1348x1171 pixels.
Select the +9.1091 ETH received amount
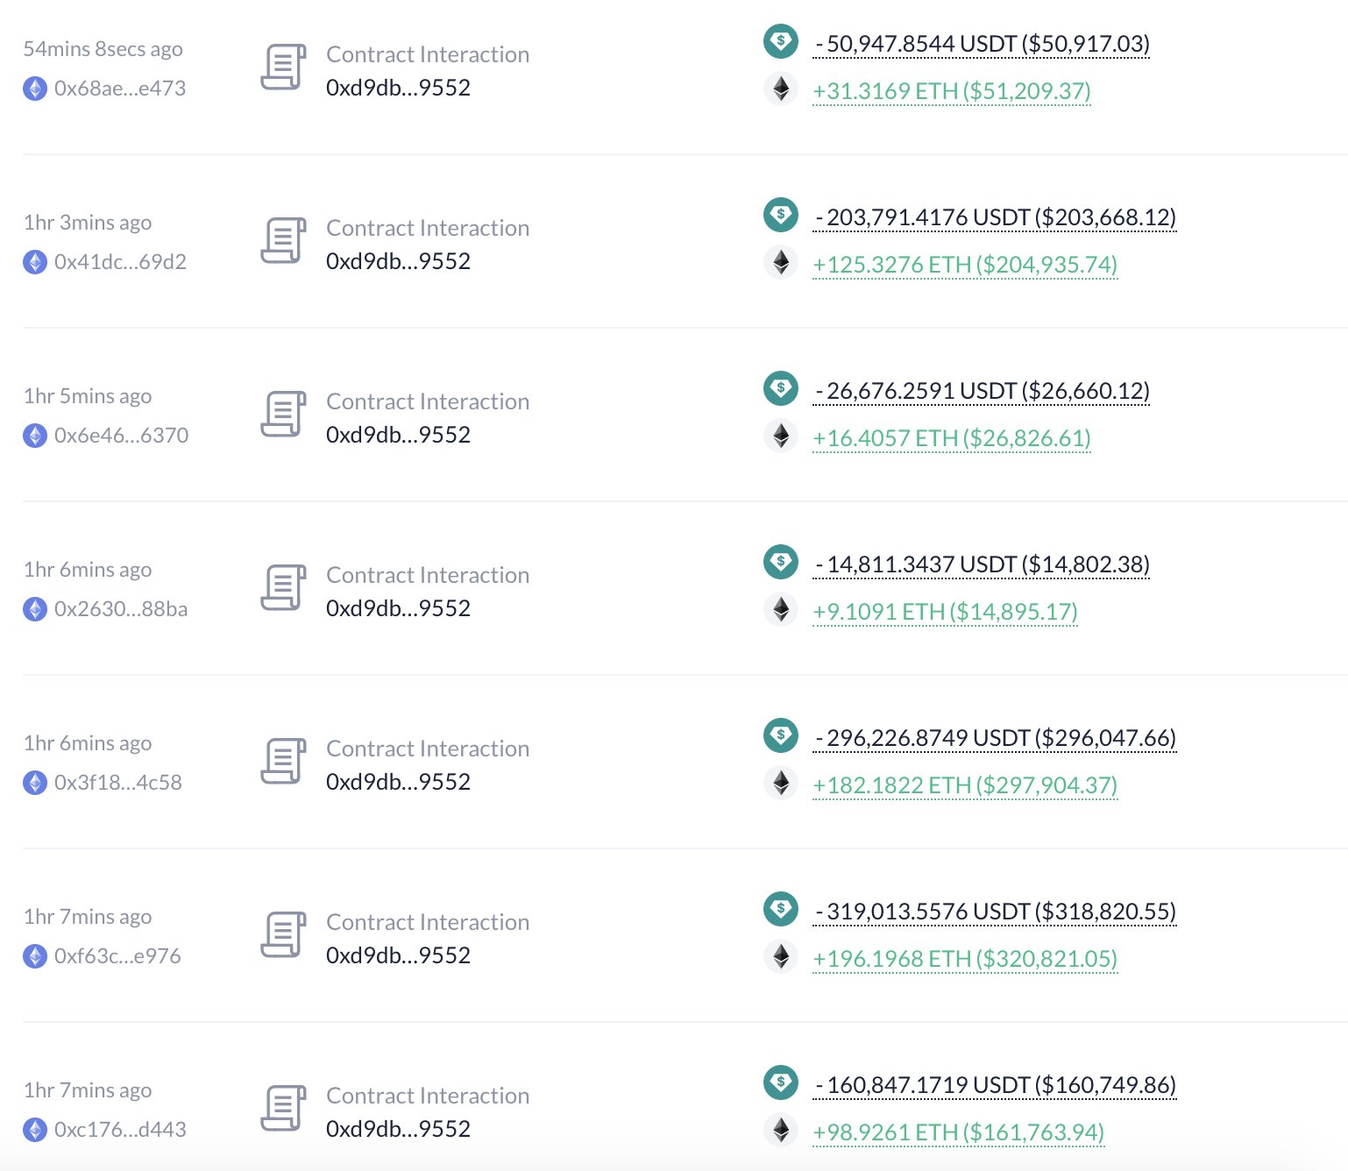point(946,612)
